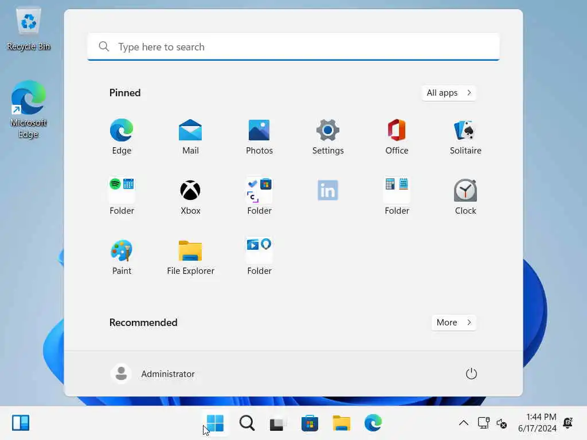Select the Recycle Bin desktop icon
Image resolution: width=587 pixels, height=440 pixels.
coord(29,29)
